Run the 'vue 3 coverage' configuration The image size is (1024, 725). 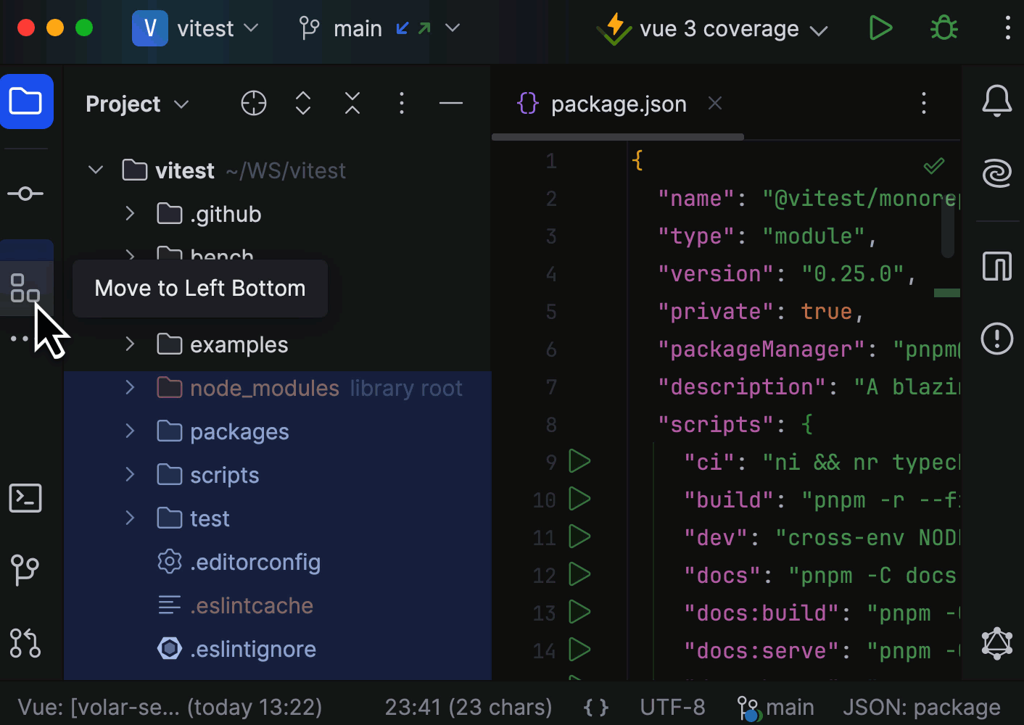880,28
